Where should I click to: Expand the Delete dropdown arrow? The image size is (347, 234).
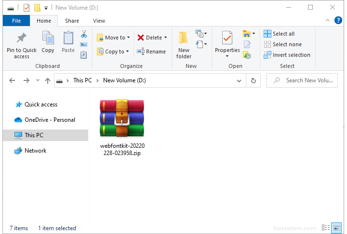[165, 38]
